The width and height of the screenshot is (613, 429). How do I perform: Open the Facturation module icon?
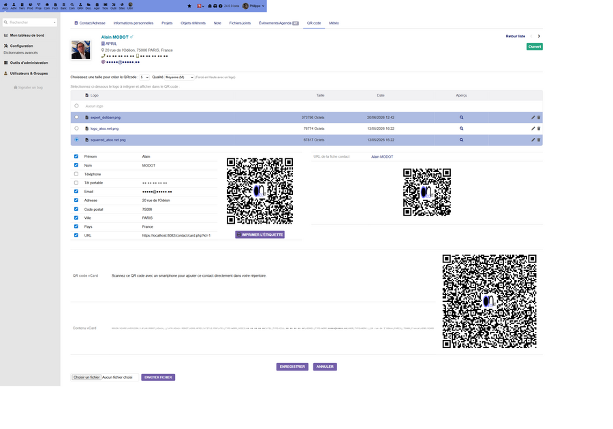click(x=55, y=6)
